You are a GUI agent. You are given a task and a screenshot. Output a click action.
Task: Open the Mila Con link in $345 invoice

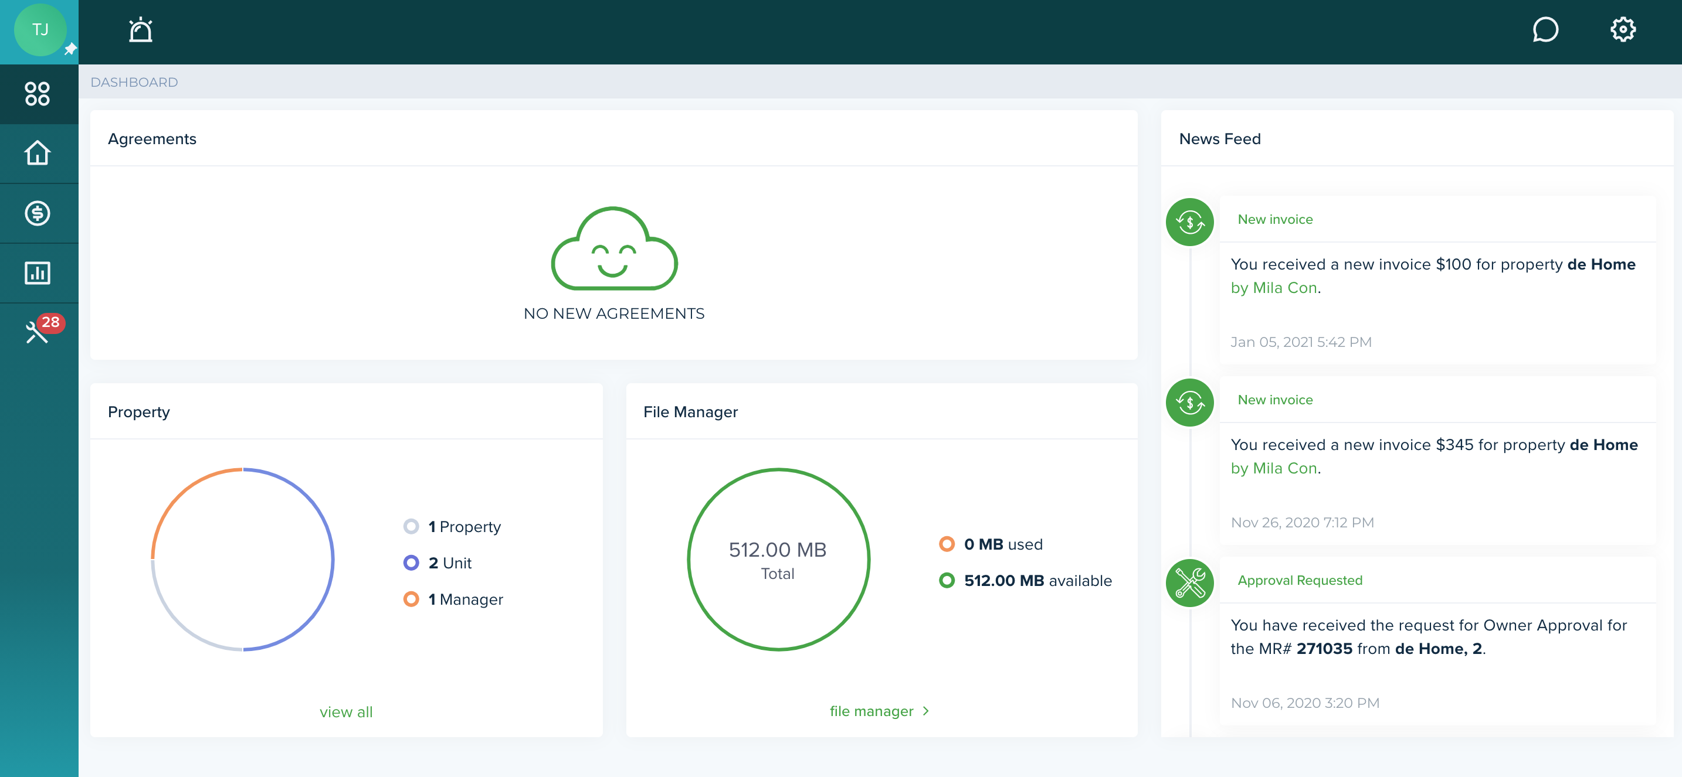[1273, 468]
